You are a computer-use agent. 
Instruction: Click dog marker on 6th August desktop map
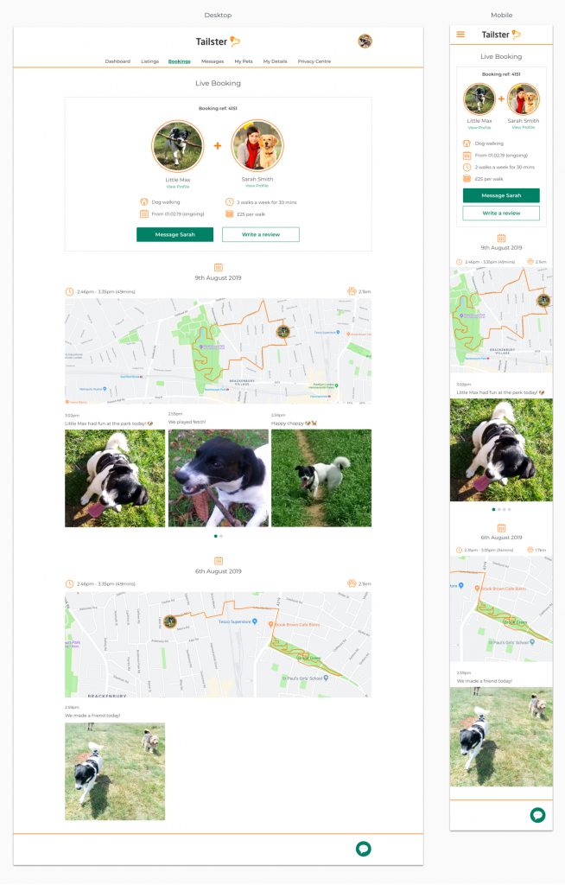click(170, 621)
